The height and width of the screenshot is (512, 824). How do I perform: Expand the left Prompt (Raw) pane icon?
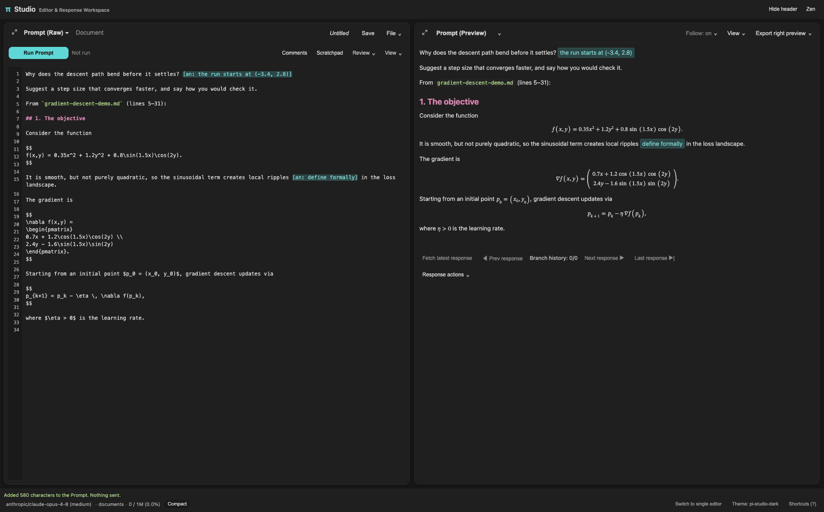coord(14,33)
